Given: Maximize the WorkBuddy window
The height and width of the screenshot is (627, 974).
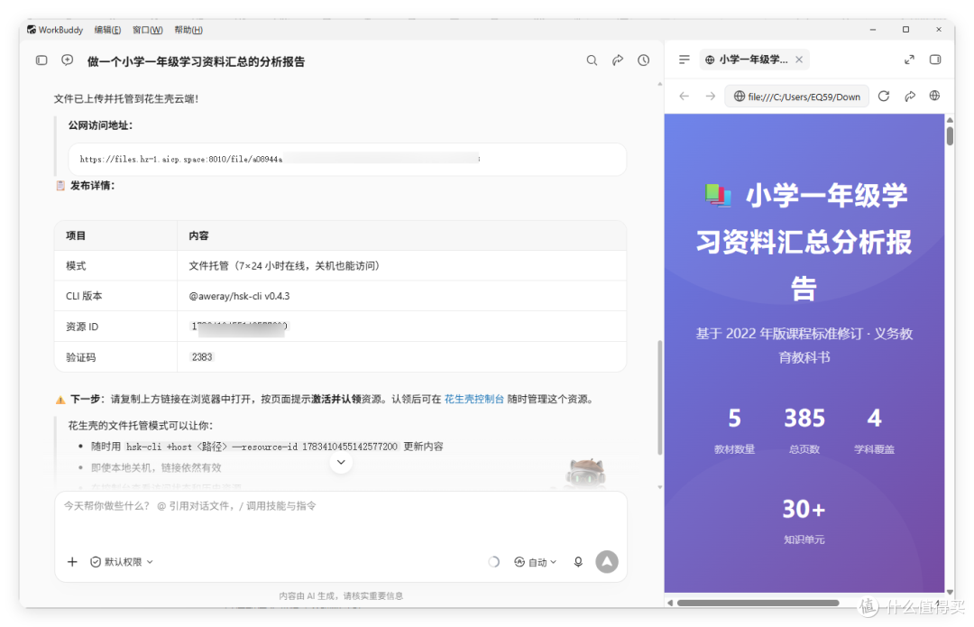Looking at the screenshot, I should (x=905, y=29).
